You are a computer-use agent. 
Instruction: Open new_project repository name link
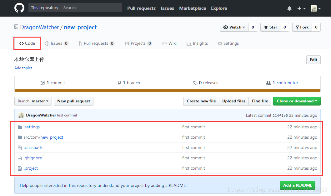click(x=80, y=27)
